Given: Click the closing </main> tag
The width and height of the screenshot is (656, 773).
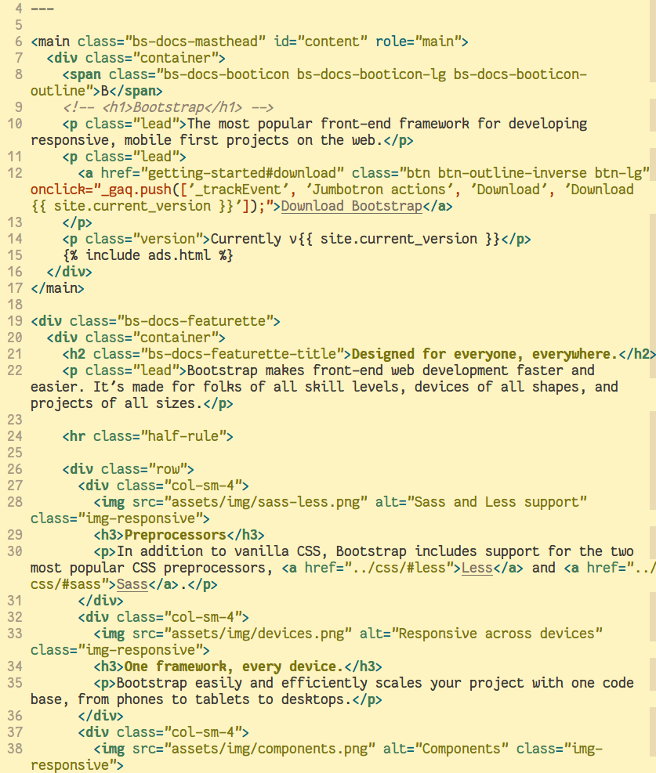Looking at the screenshot, I should click(x=58, y=288).
